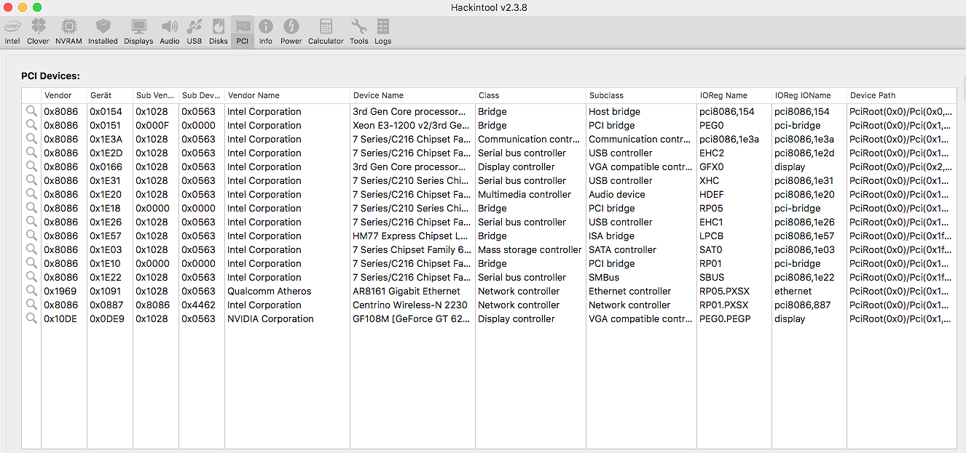Select the GF108M GeForce device name
Image resolution: width=966 pixels, height=453 pixels.
coord(412,318)
